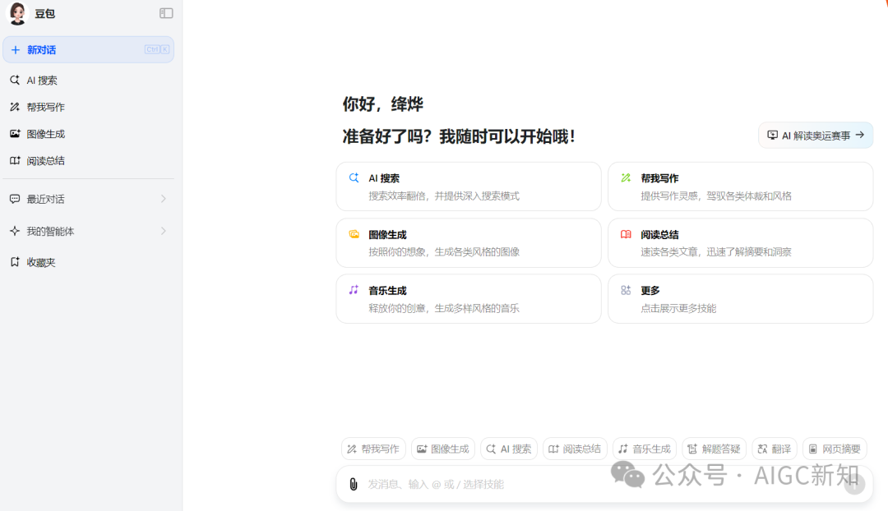
Task: Choose the 帮我写作 chip above input
Action: pos(373,449)
